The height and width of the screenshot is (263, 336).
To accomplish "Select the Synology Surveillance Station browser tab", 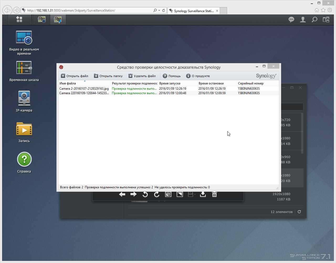I will click(194, 11).
